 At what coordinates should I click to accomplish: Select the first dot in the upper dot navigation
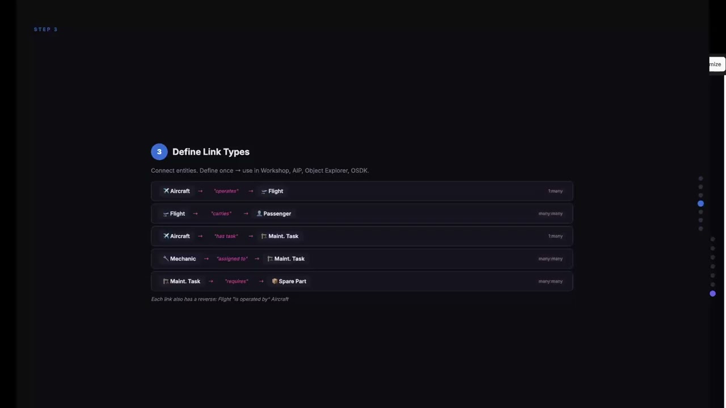700,178
